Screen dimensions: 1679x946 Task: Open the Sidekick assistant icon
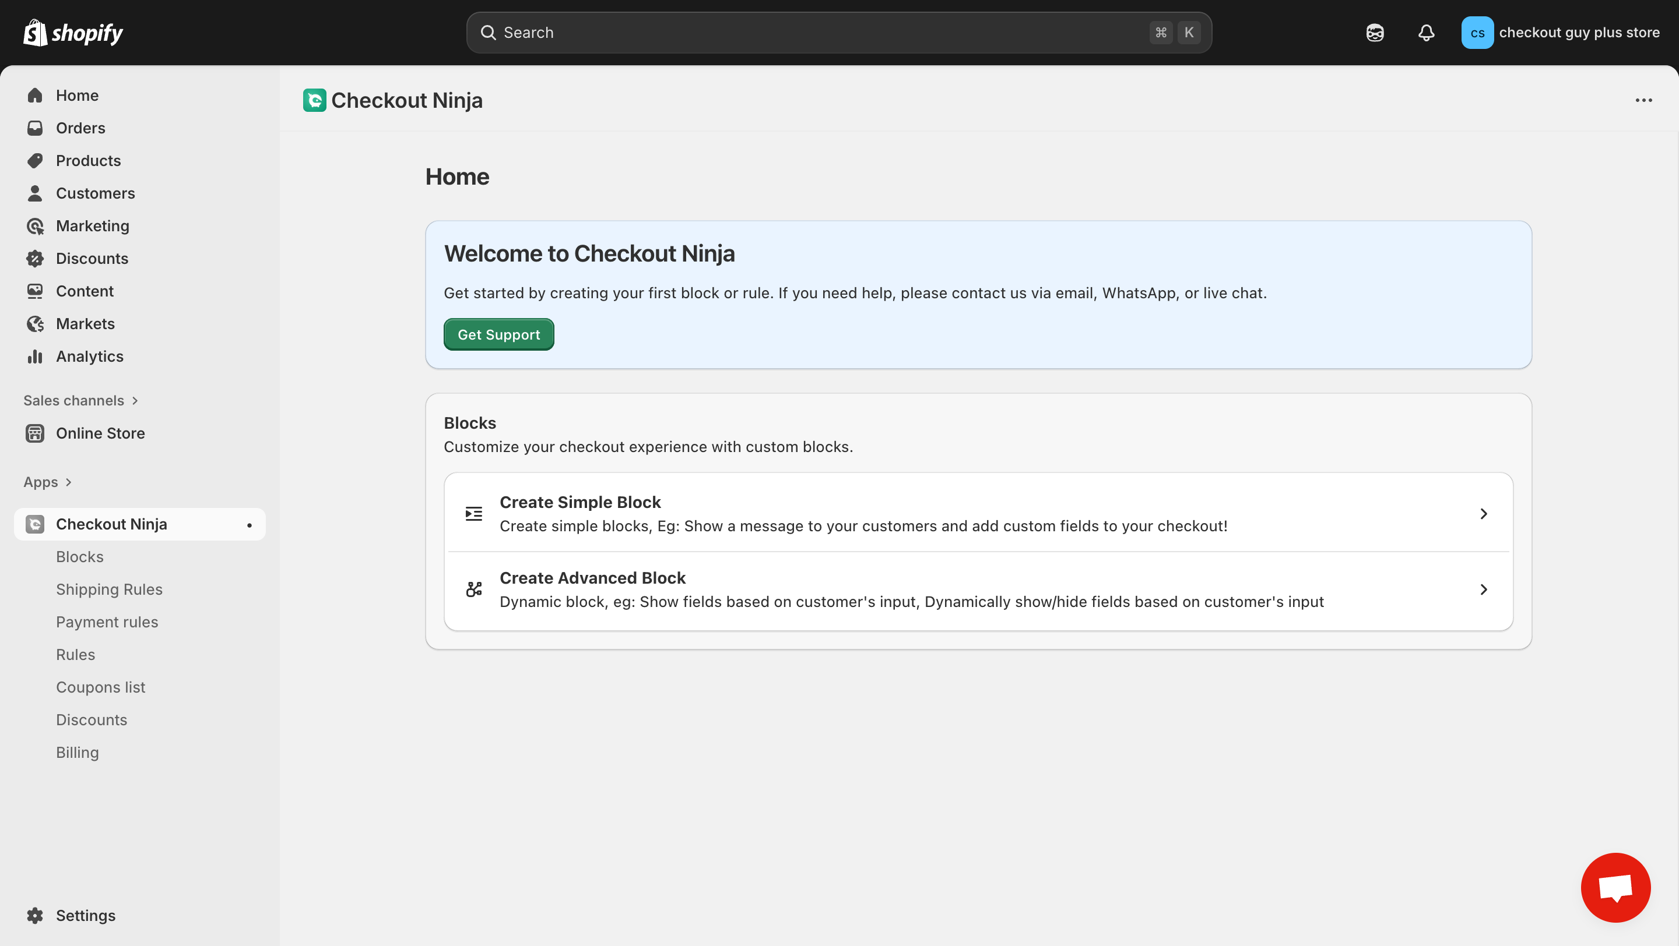1375,33
